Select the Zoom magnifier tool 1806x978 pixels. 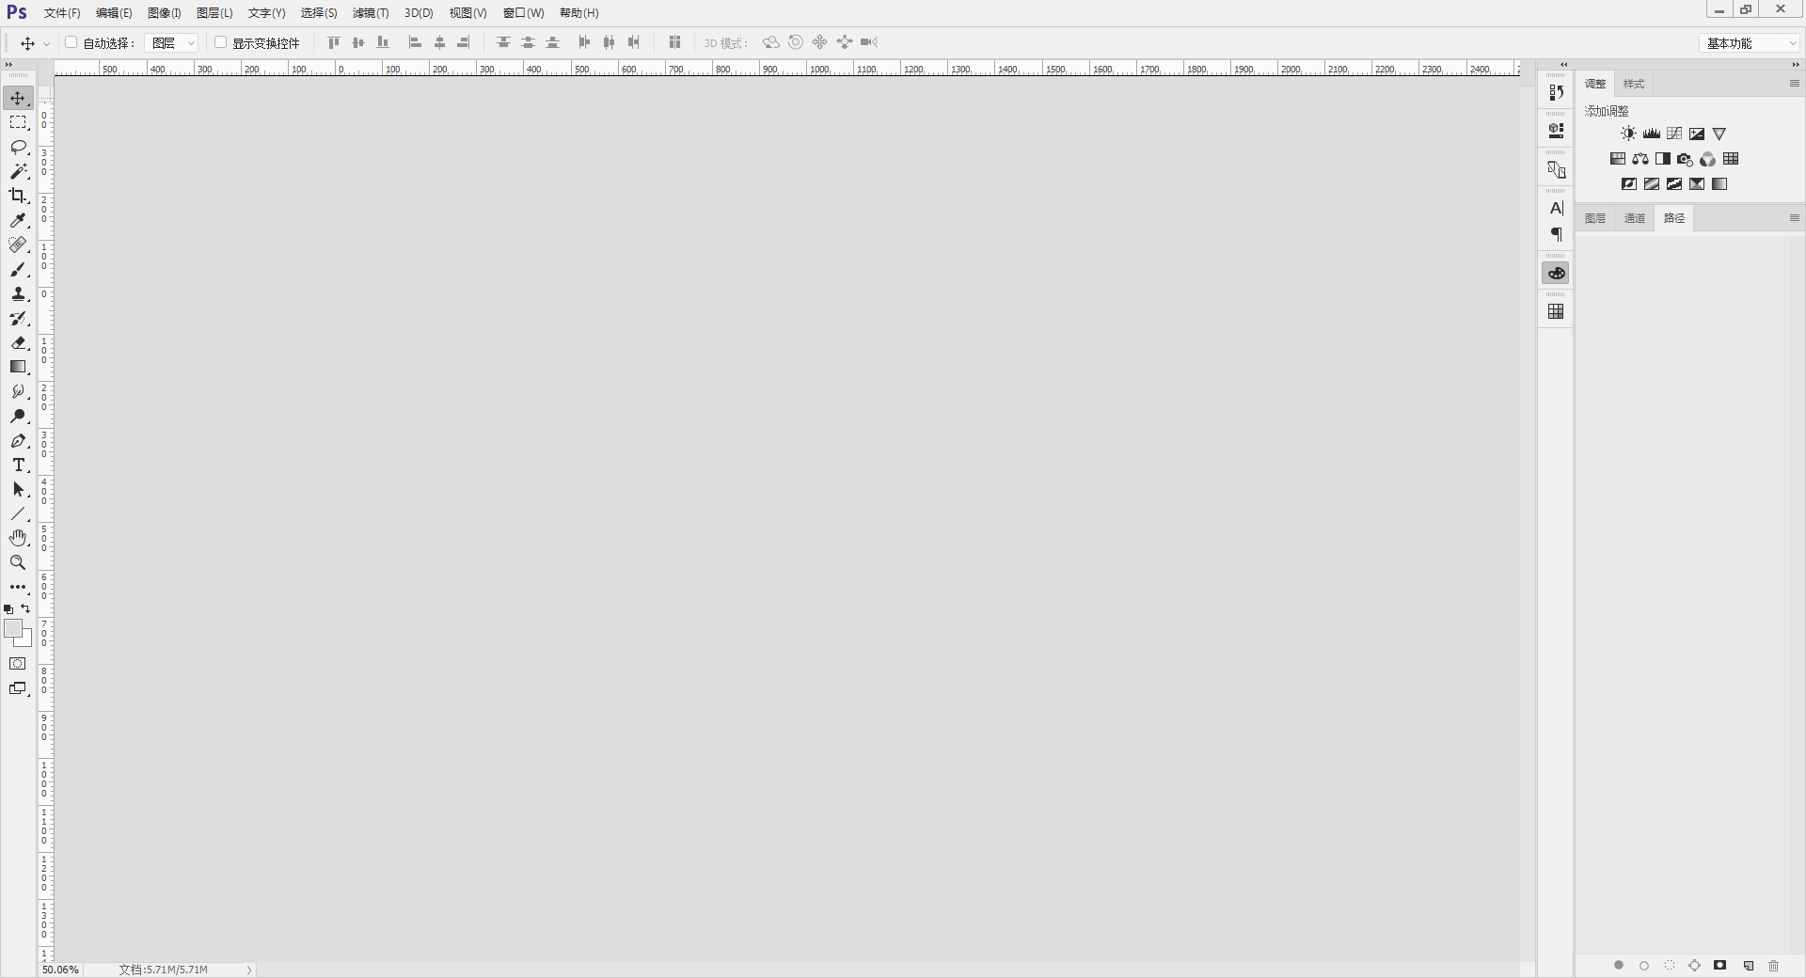pos(18,562)
